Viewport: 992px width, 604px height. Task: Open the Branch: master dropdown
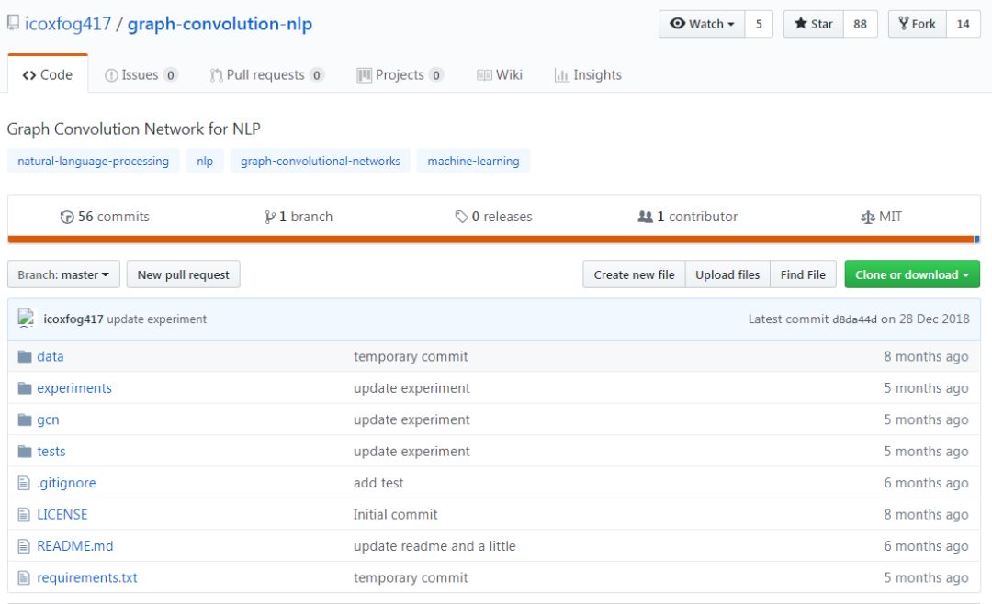pos(63,274)
